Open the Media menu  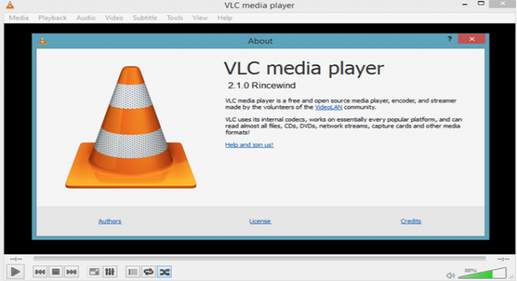pos(19,18)
